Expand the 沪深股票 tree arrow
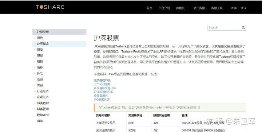 coord(35,32)
